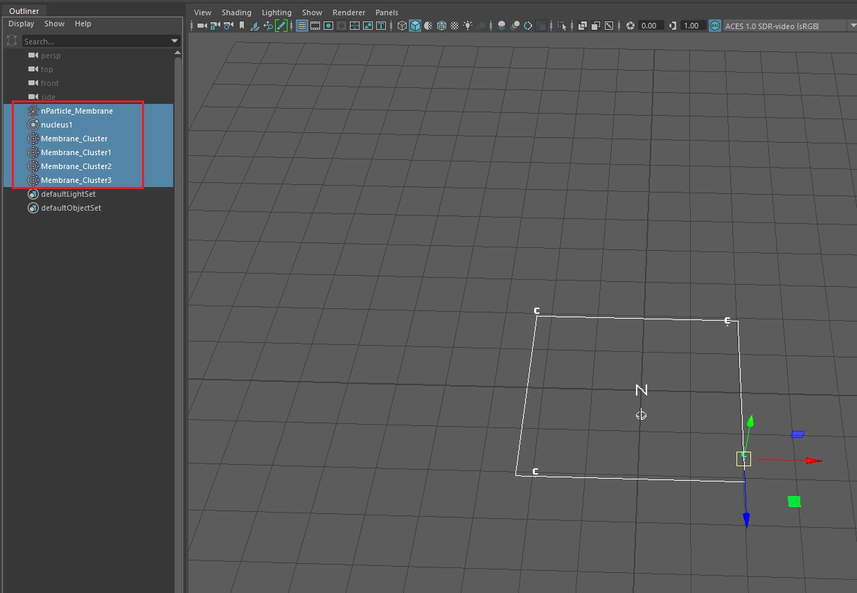Open the Outliner search options dropdown arrow
857x593 pixels.
[175, 42]
